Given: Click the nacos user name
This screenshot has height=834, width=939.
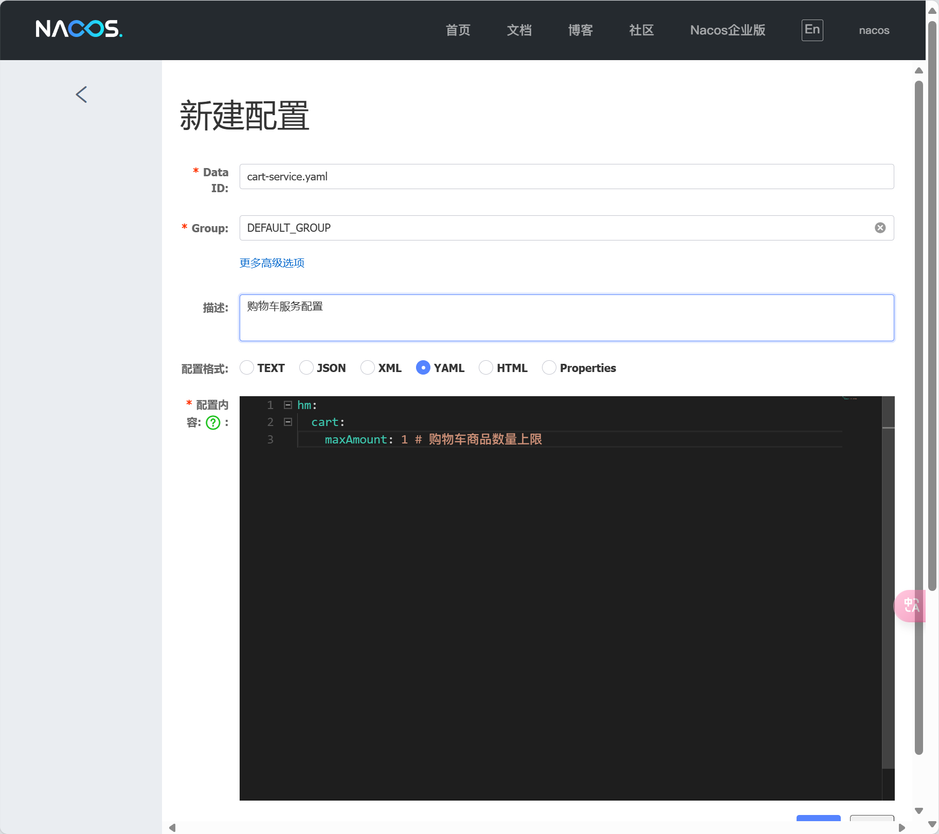Looking at the screenshot, I should point(874,30).
